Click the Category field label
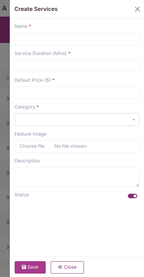The width and height of the screenshot is (144, 277). (x=25, y=107)
